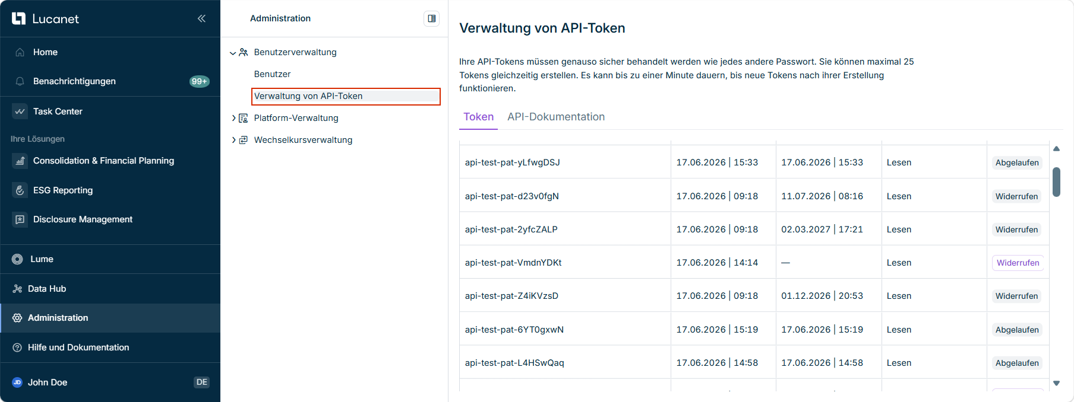Click token name api-test-pat-VmdnYDKt
The height and width of the screenshot is (402, 1074).
(513, 263)
